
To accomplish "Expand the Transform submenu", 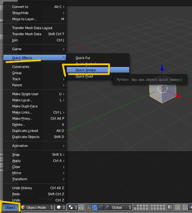I will click(x=35, y=179).
